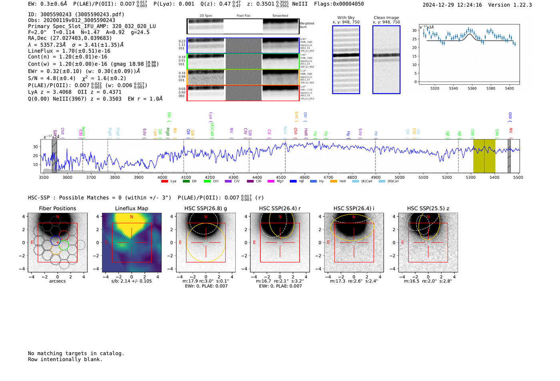
Task: Click the bright green OIII legend swatch
Action: tap(207, 181)
